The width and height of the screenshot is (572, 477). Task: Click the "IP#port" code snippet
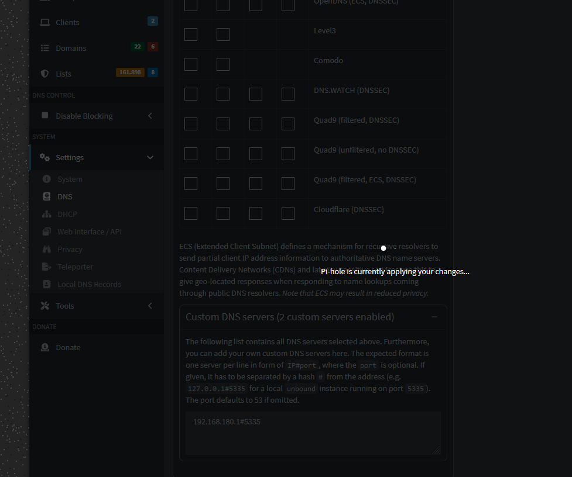302,365
